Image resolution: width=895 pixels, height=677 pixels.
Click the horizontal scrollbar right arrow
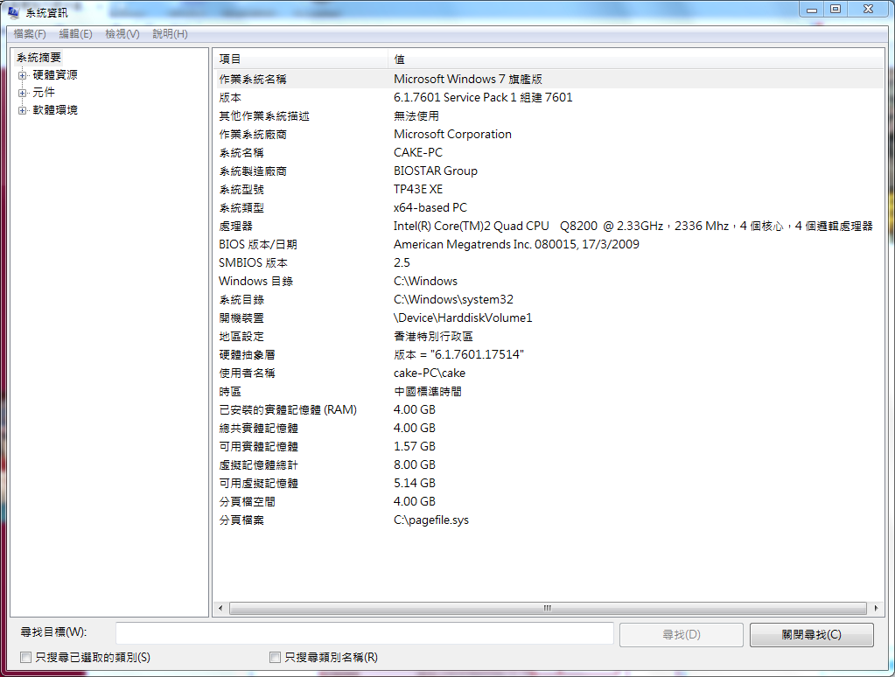[x=876, y=609]
